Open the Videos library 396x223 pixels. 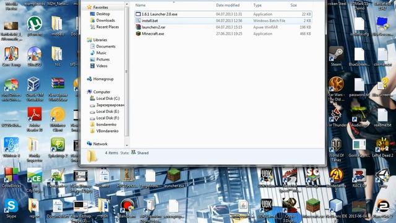pyautogui.click(x=101, y=66)
